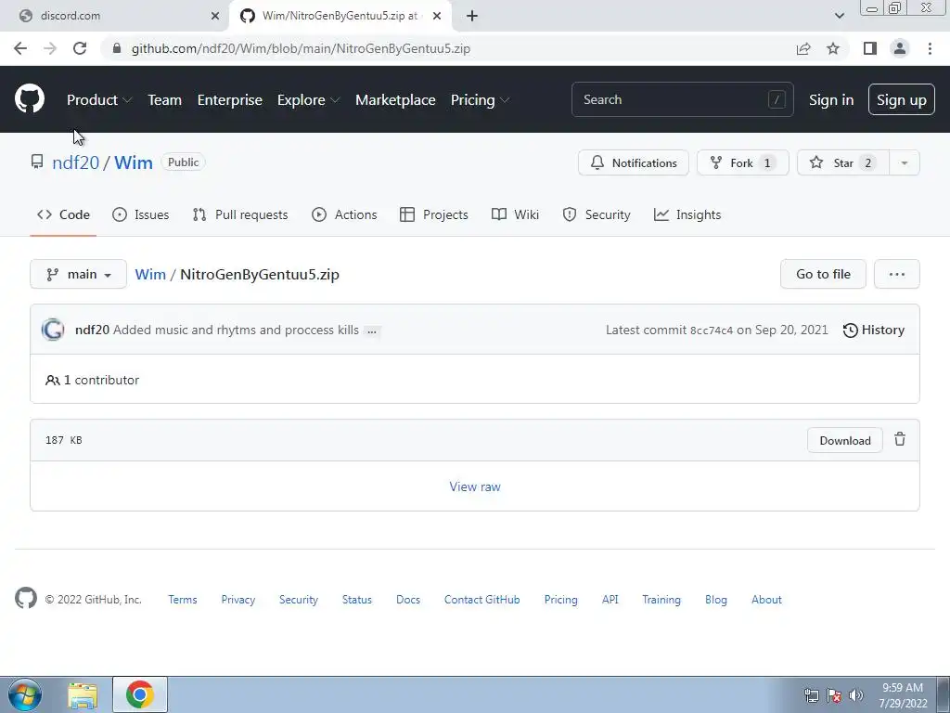Open the footer Contact GitHub link

click(481, 599)
